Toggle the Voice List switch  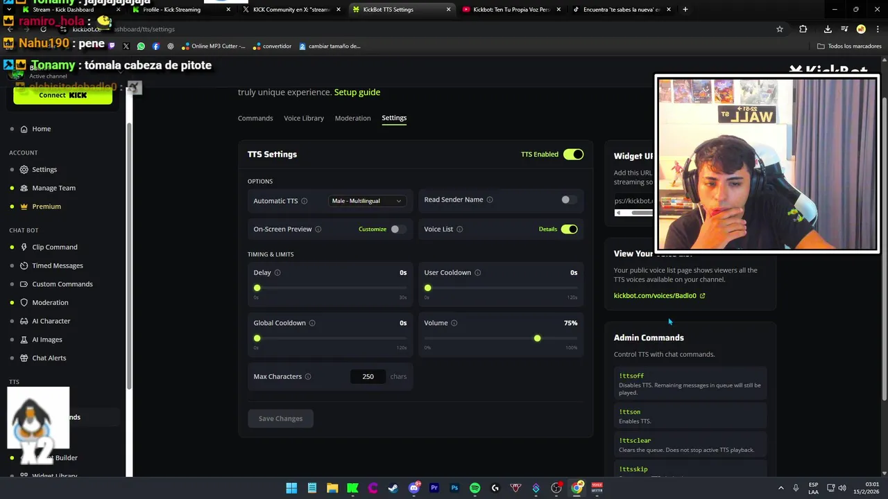click(x=569, y=229)
